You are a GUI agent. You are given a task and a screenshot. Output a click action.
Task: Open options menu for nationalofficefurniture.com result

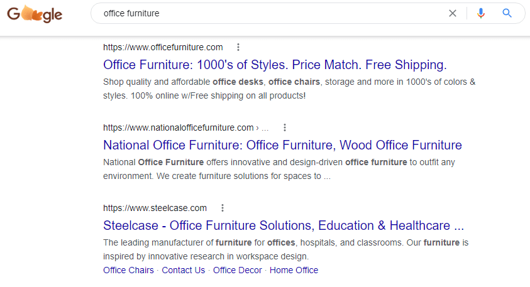(x=285, y=127)
